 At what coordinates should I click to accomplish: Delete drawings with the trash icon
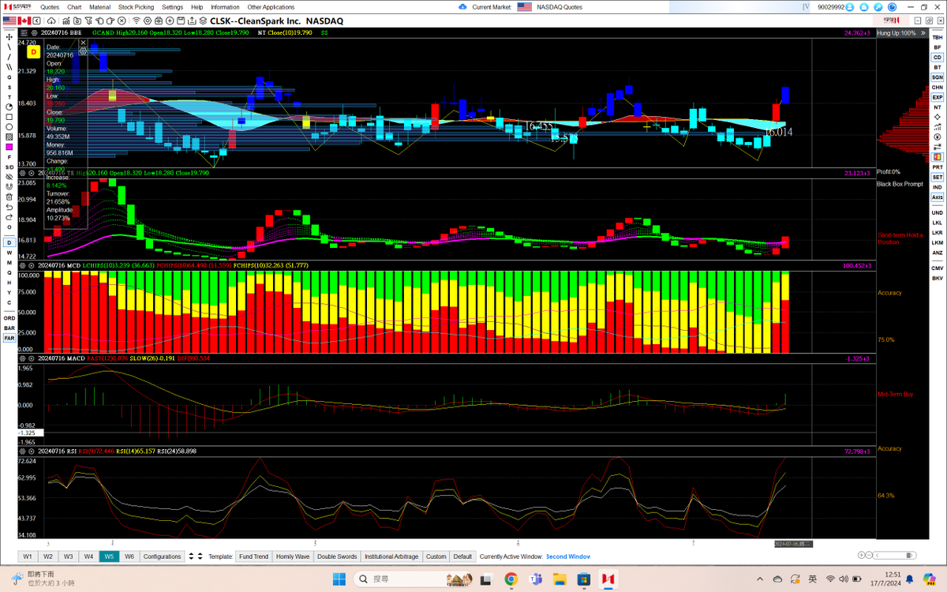tap(9, 197)
